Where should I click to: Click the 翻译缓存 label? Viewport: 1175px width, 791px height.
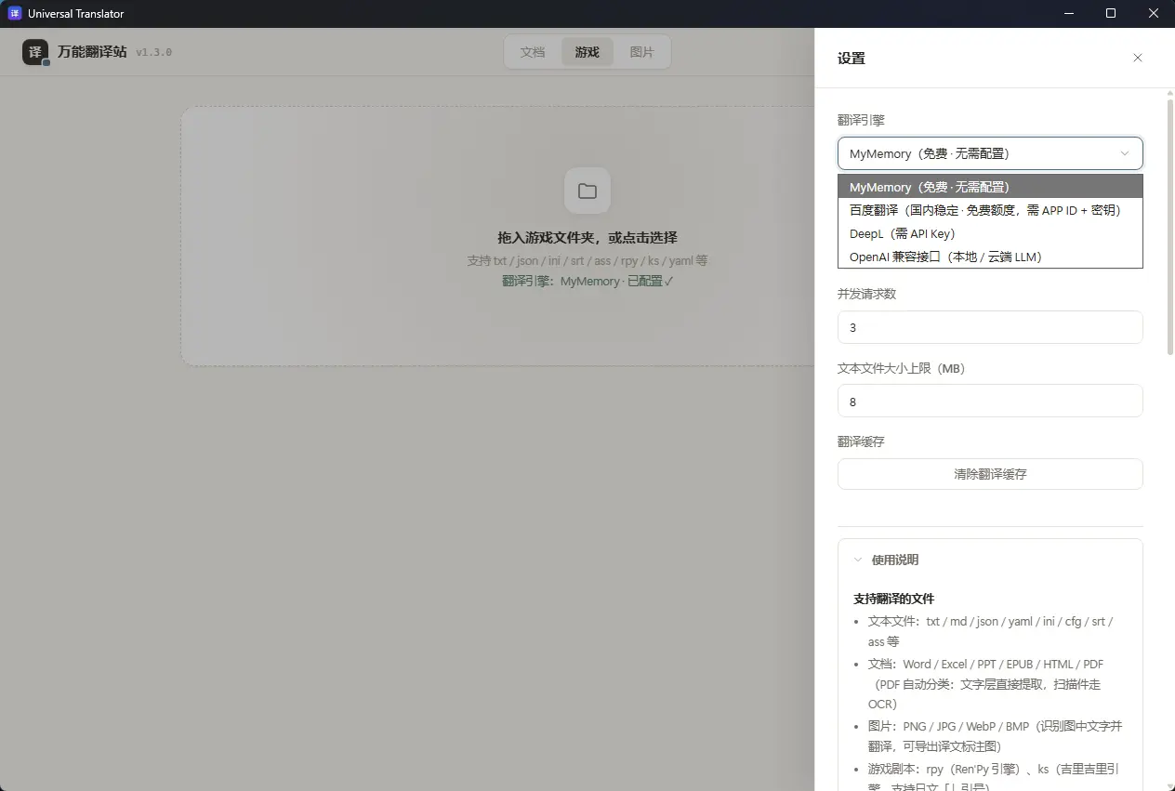pyautogui.click(x=861, y=442)
